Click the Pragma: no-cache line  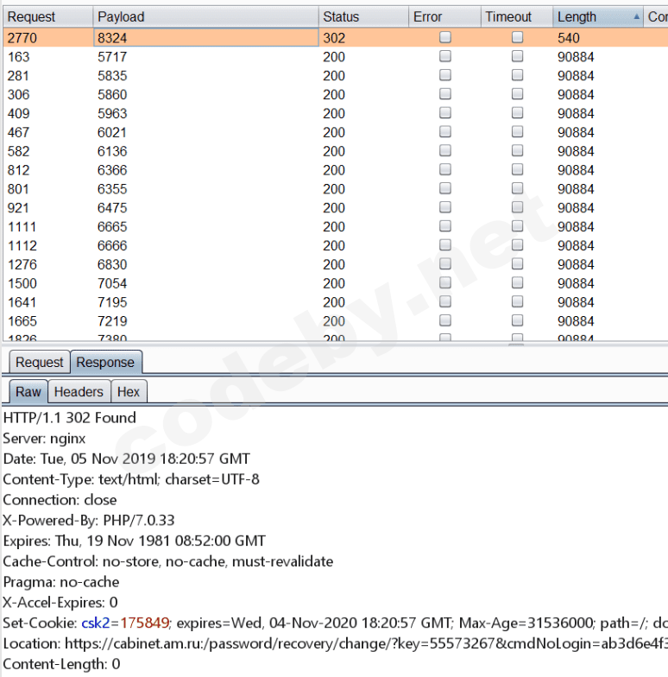[x=60, y=582]
